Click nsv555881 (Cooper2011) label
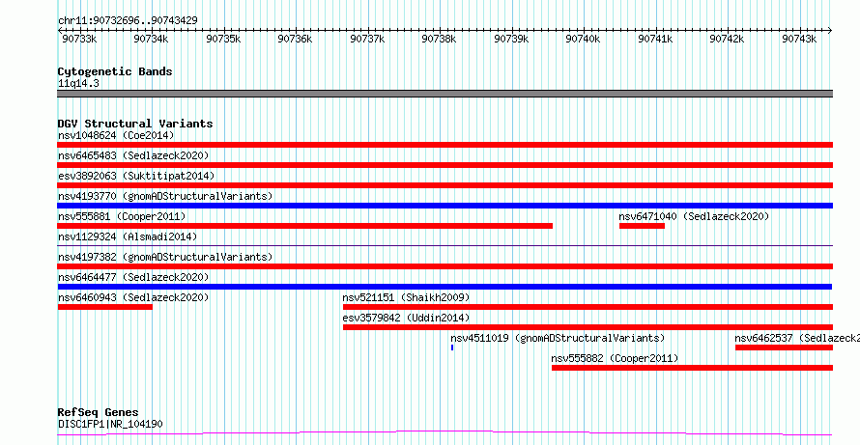This screenshot has height=445, width=860. tap(122, 216)
